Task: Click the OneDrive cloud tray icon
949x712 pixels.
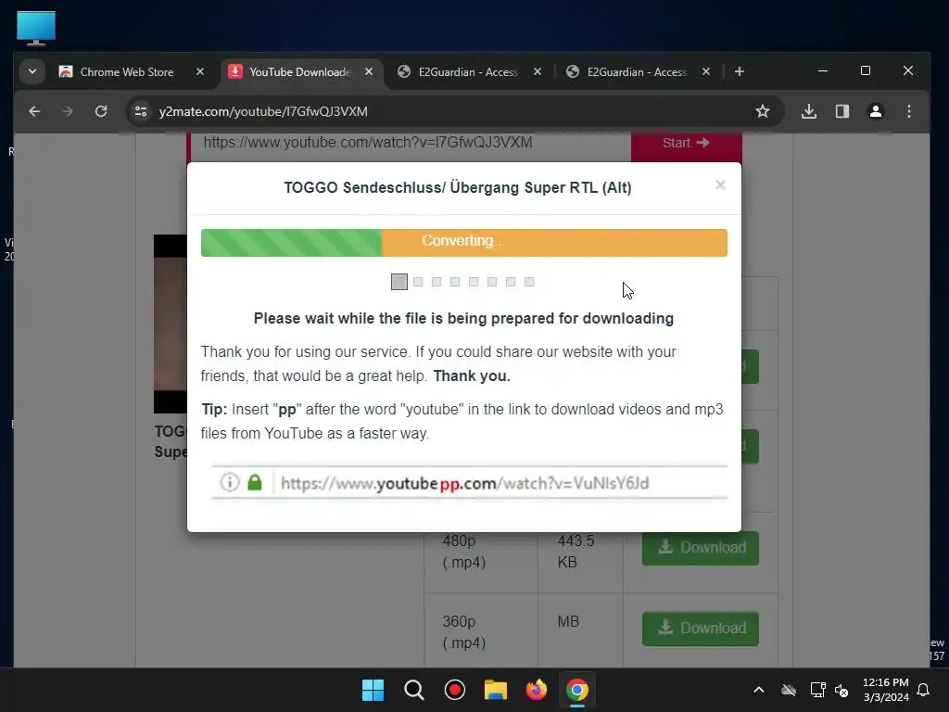Action: click(789, 690)
